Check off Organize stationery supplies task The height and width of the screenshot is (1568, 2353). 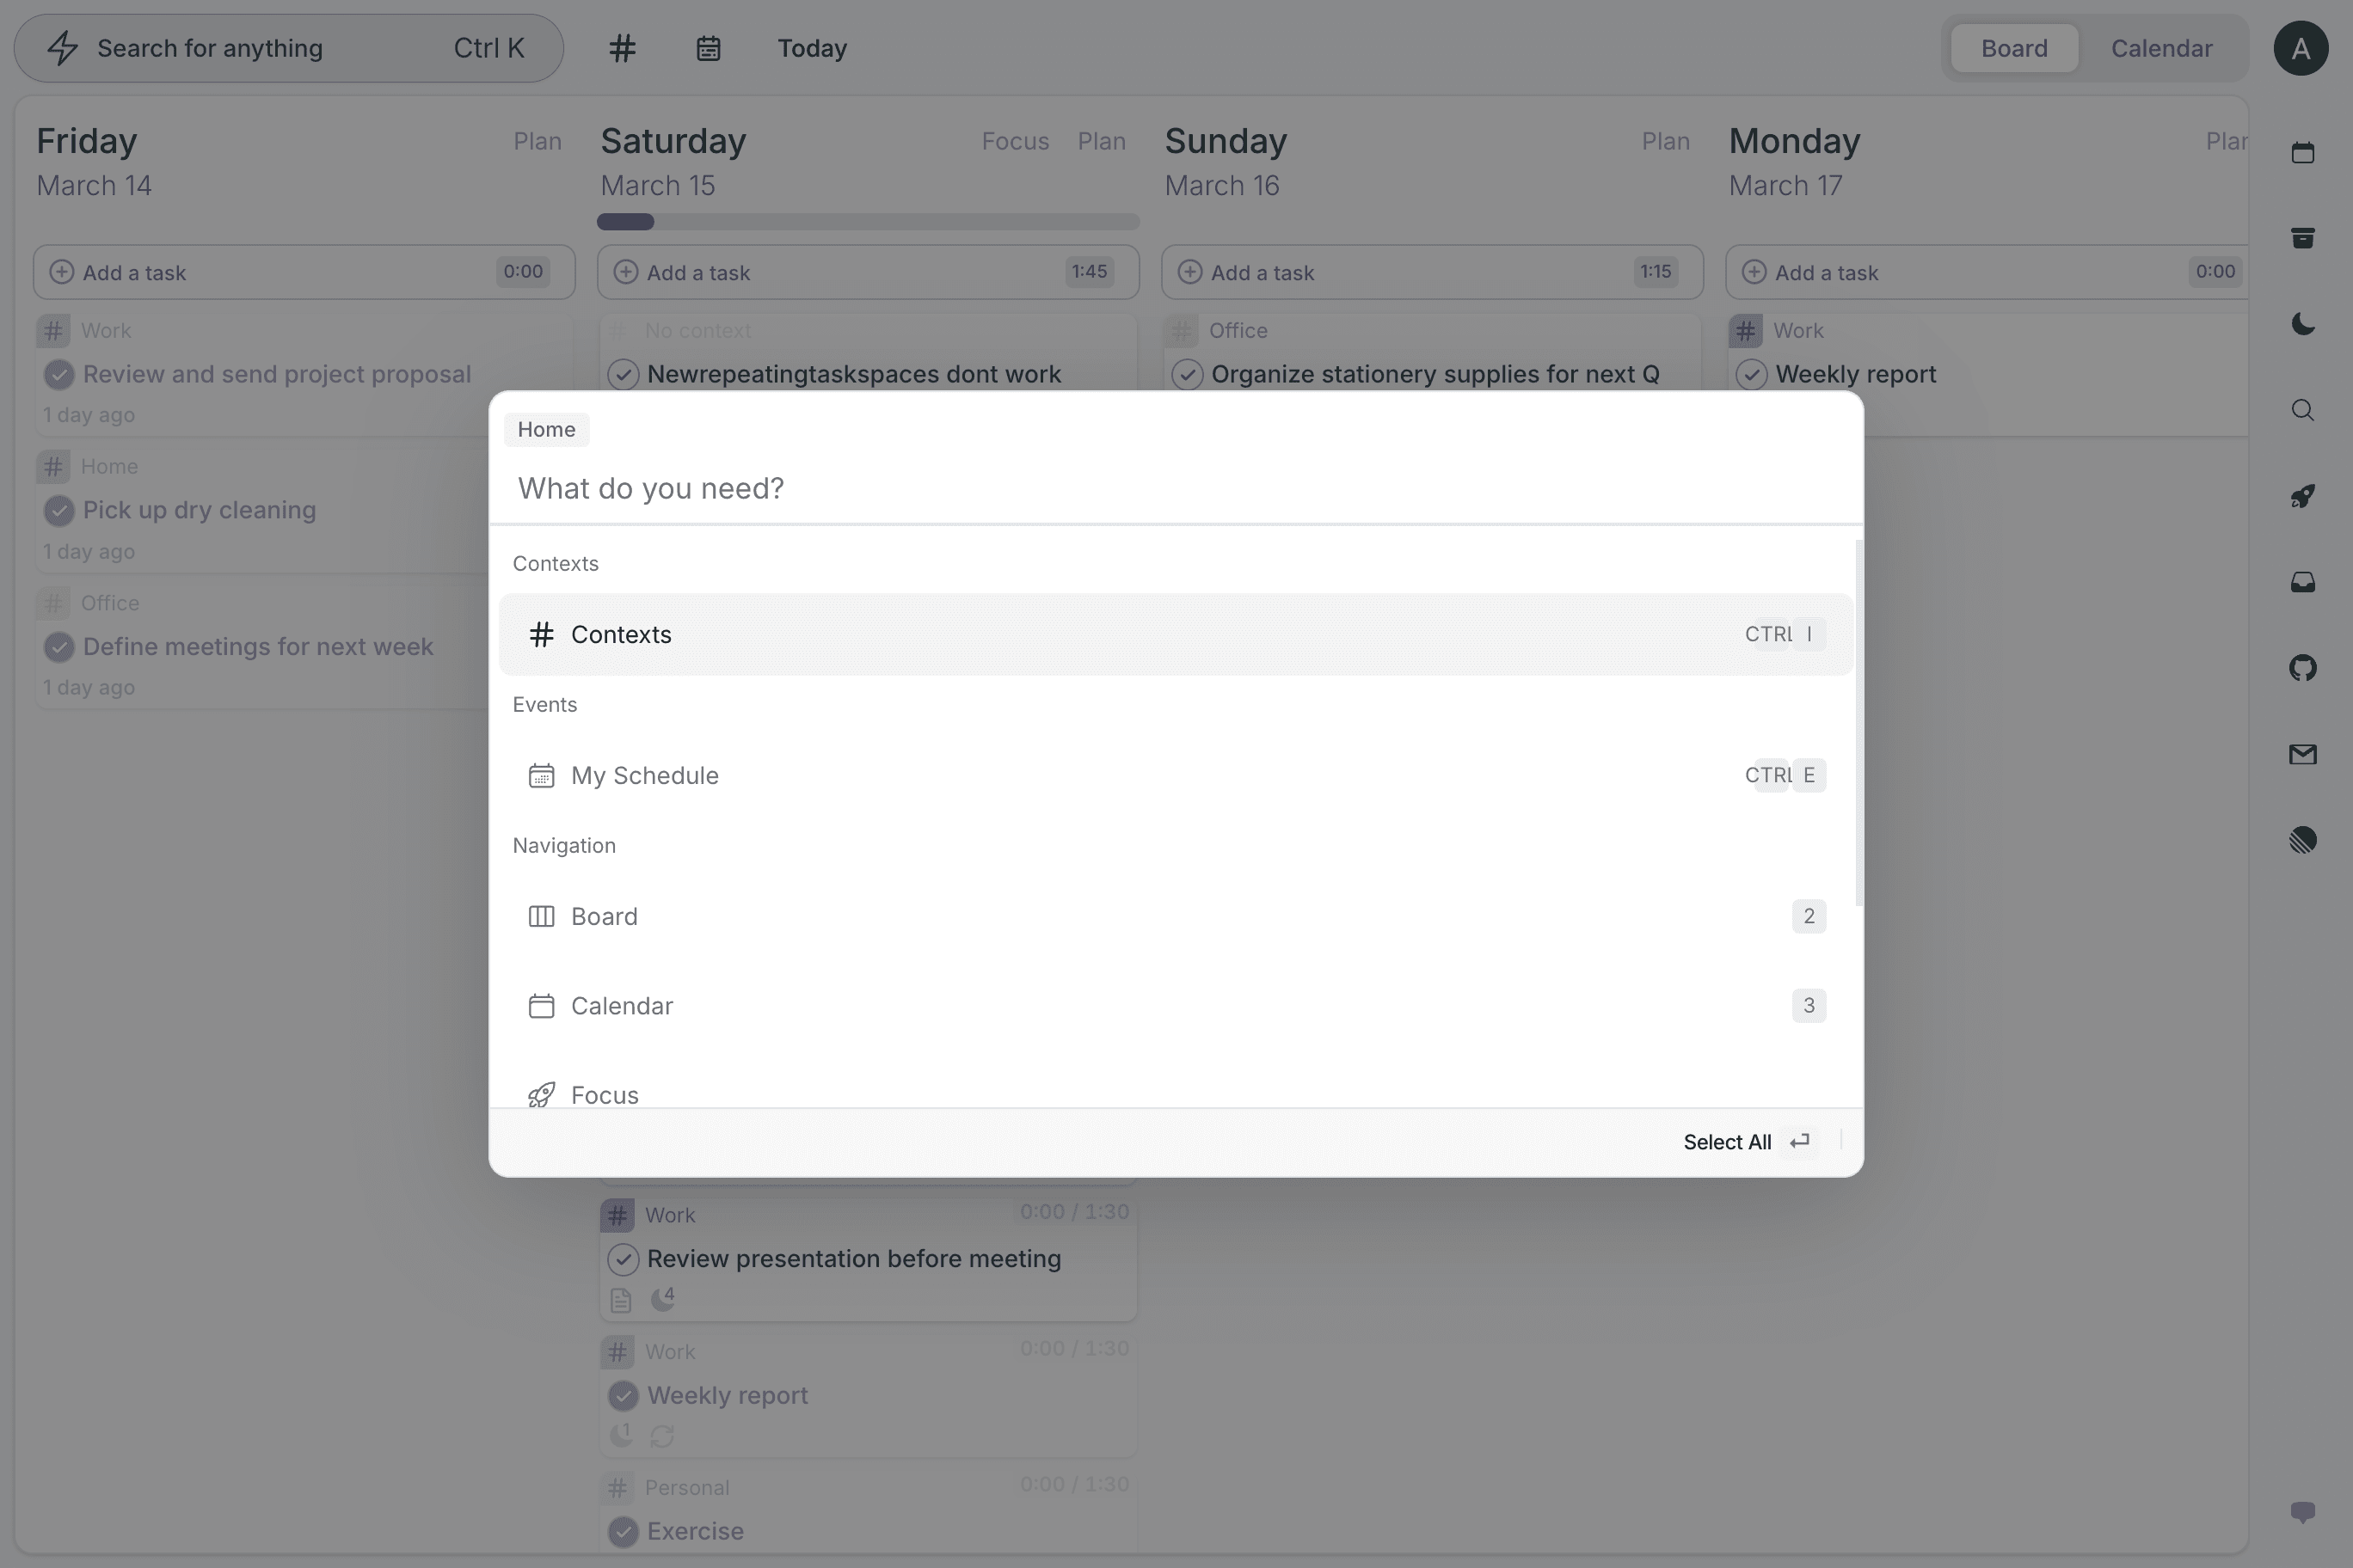[x=1187, y=374]
